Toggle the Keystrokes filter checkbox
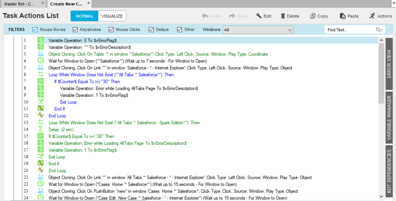396x201 pixels. (75, 30)
